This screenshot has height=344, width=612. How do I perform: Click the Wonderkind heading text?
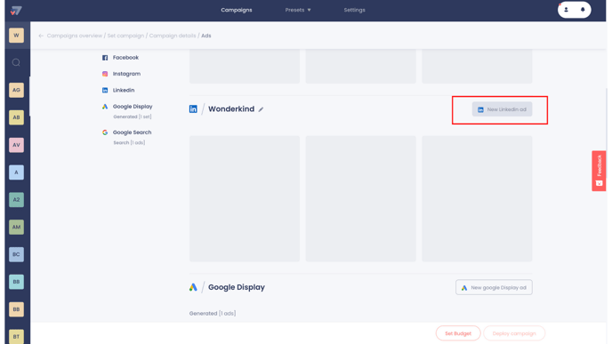231,109
